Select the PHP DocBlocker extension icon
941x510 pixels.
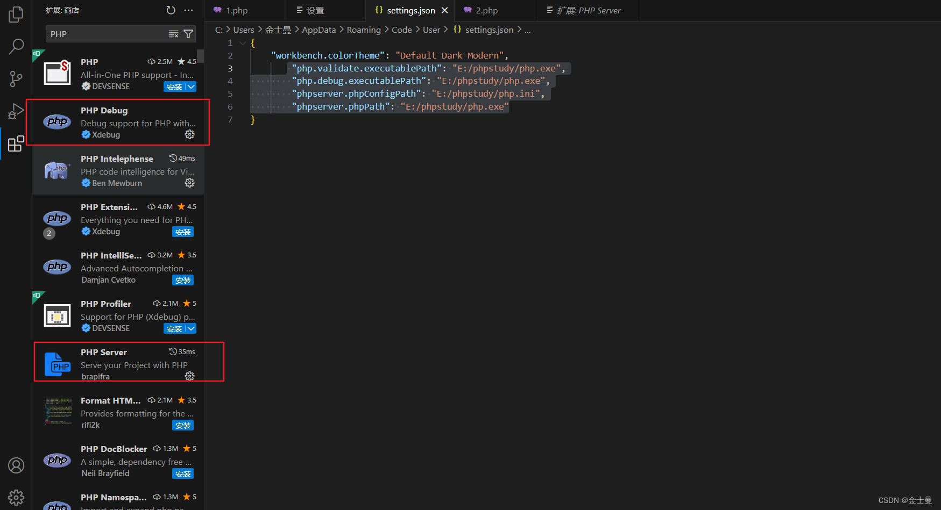point(57,461)
